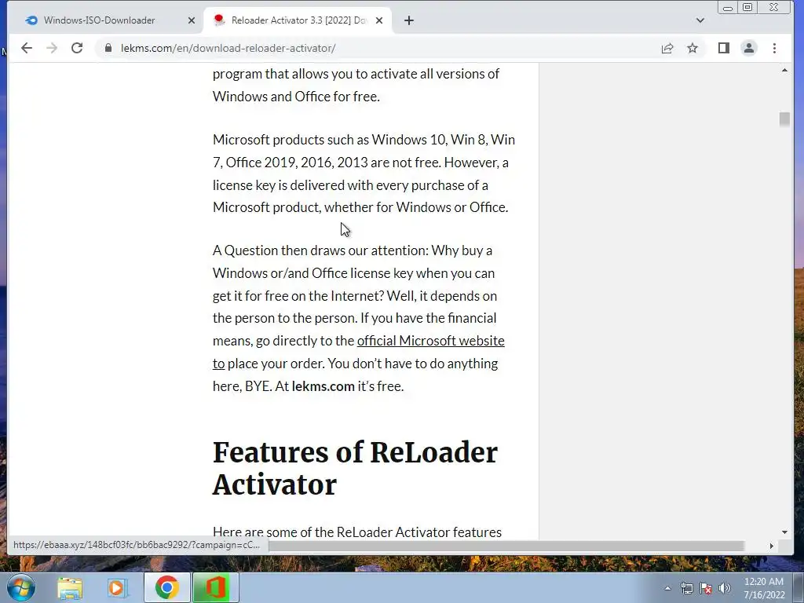804x603 pixels.
Task: Minimize the Chrome window
Action: point(727,7)
